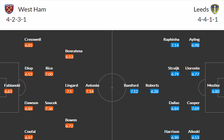Open the West Ham team name link
Screen dimensions: 224x140
[32, 9]
